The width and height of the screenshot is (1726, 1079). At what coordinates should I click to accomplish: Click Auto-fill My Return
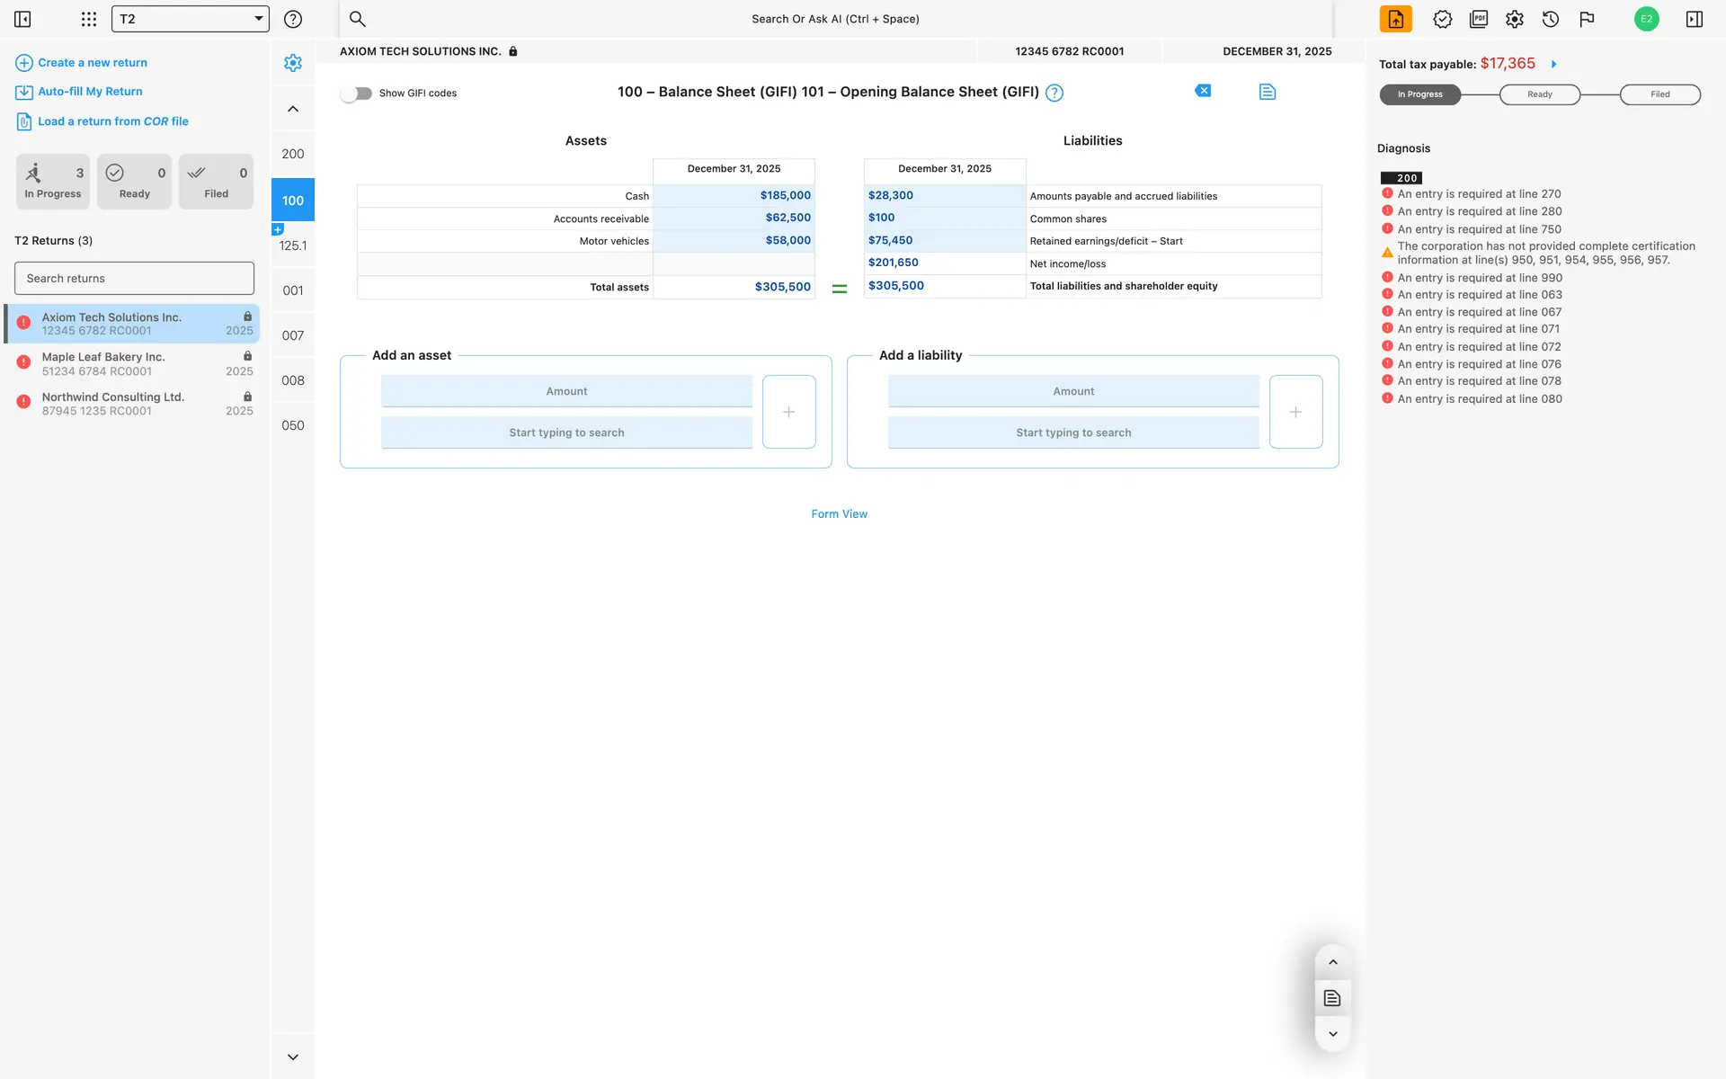(x=80, y=92)
